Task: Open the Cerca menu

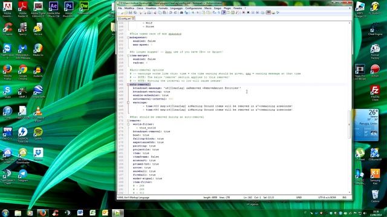Action: (140, 8)
